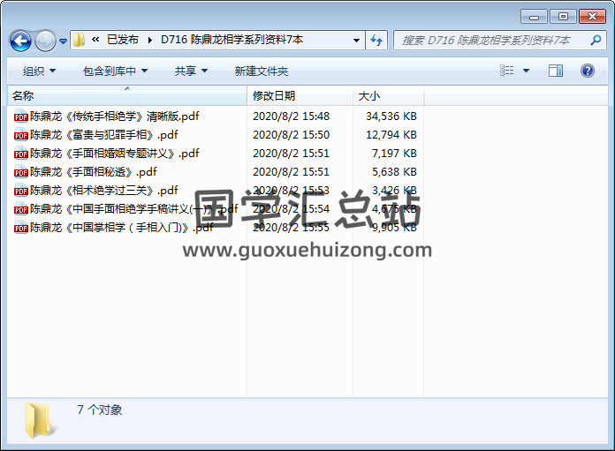Open the view options dropdown arrow
This screenshot has height=451, width=615.
527,71
